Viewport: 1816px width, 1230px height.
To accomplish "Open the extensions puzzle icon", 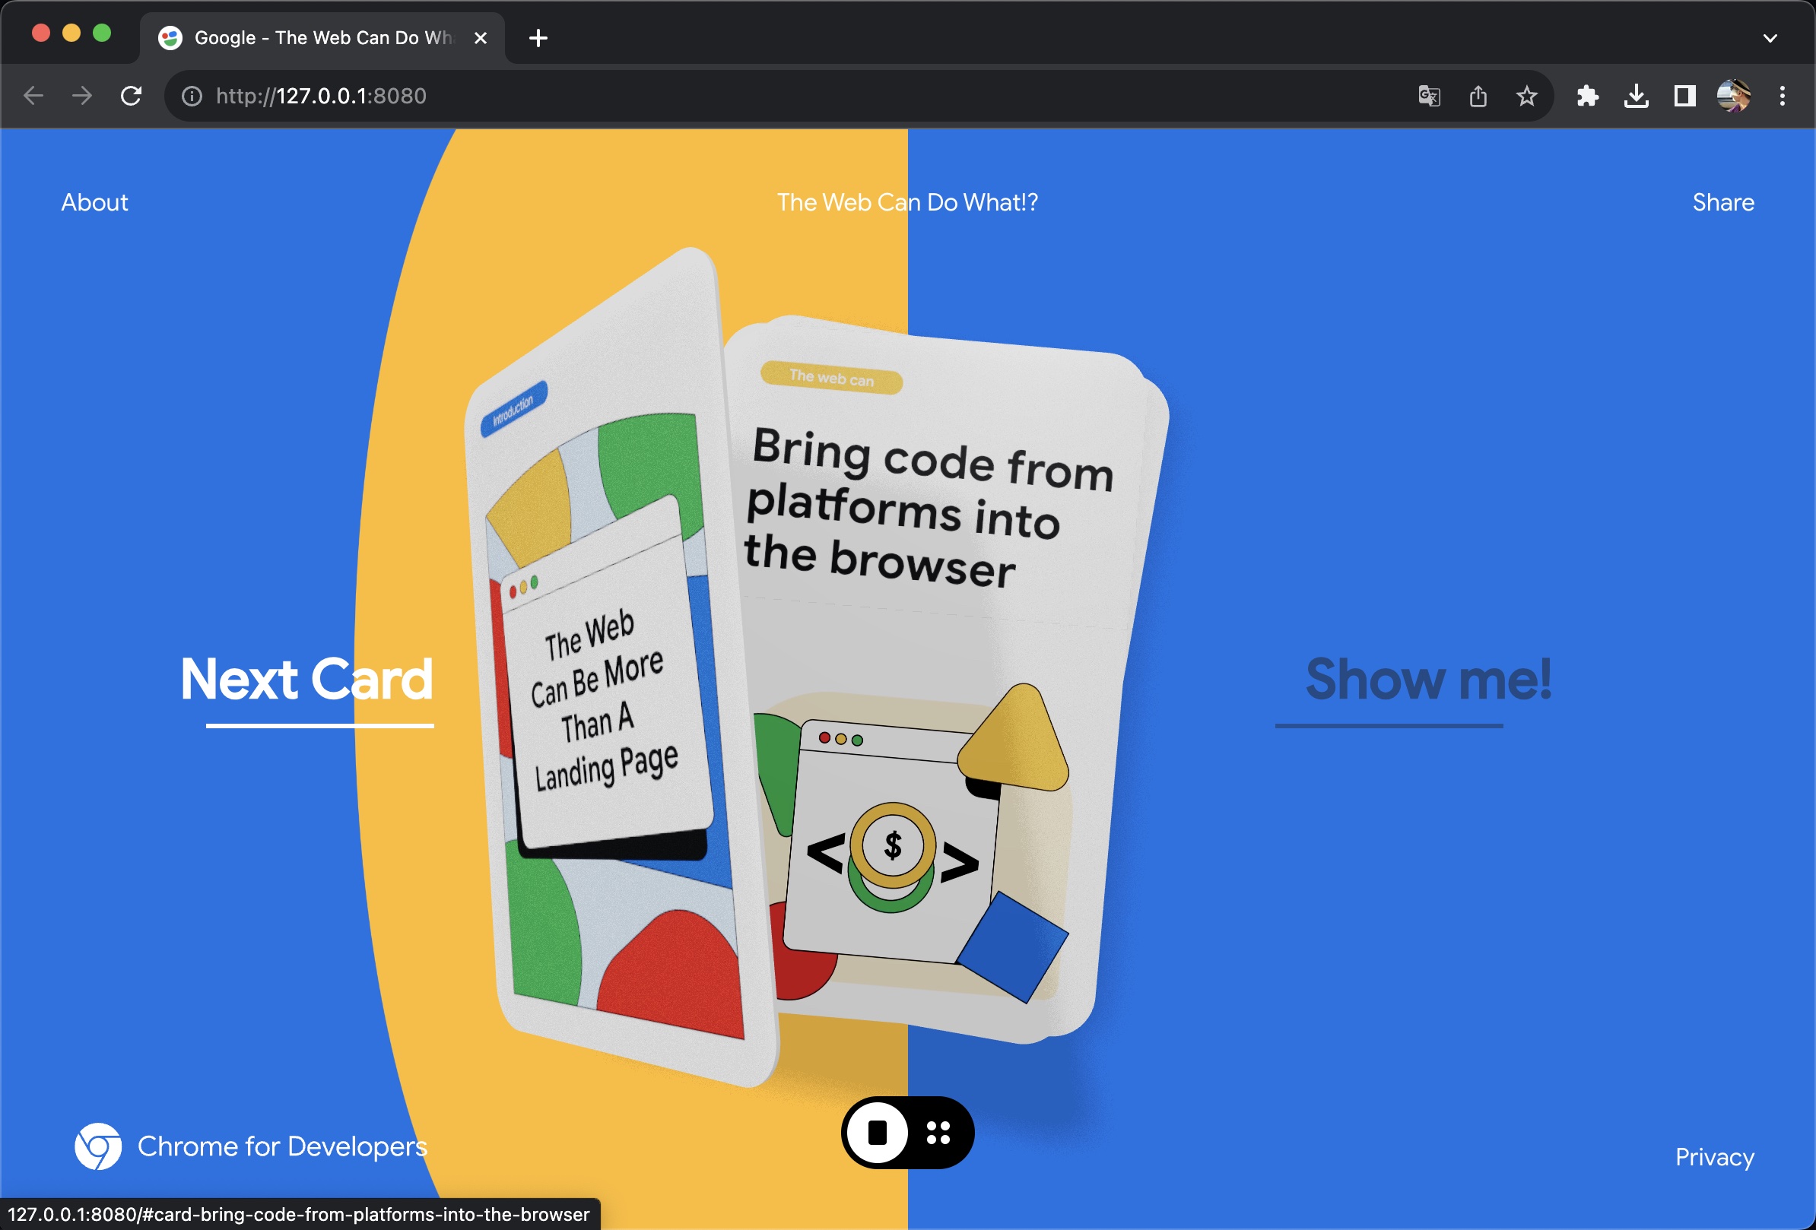I will coord(1587,96).
